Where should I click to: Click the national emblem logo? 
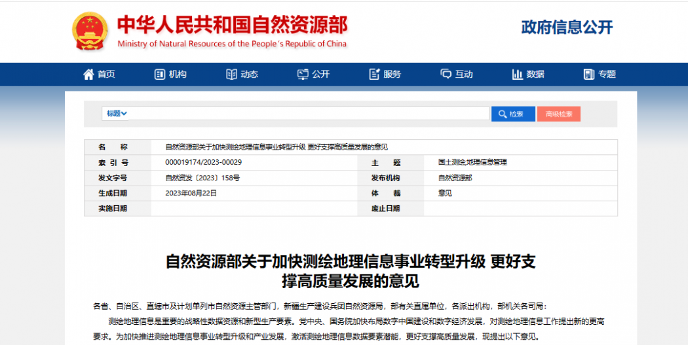point(90,31)
